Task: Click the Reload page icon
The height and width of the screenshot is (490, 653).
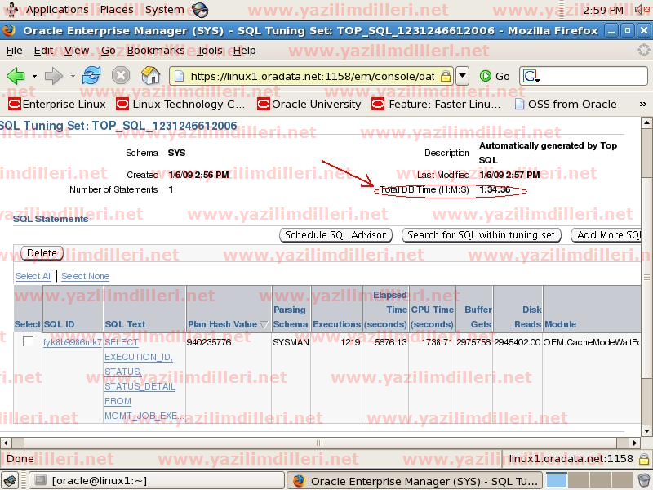Action: [91, 76]
